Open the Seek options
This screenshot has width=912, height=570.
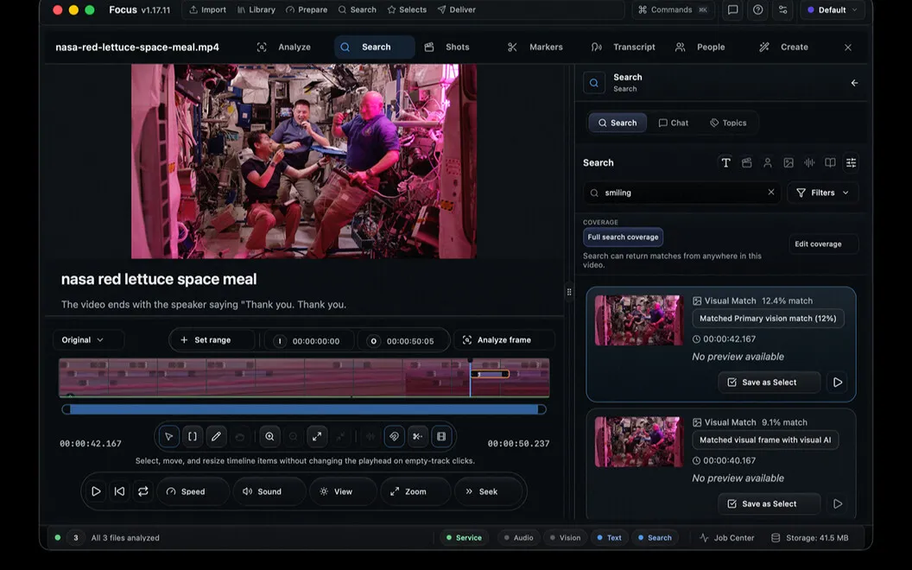[488, 491]
